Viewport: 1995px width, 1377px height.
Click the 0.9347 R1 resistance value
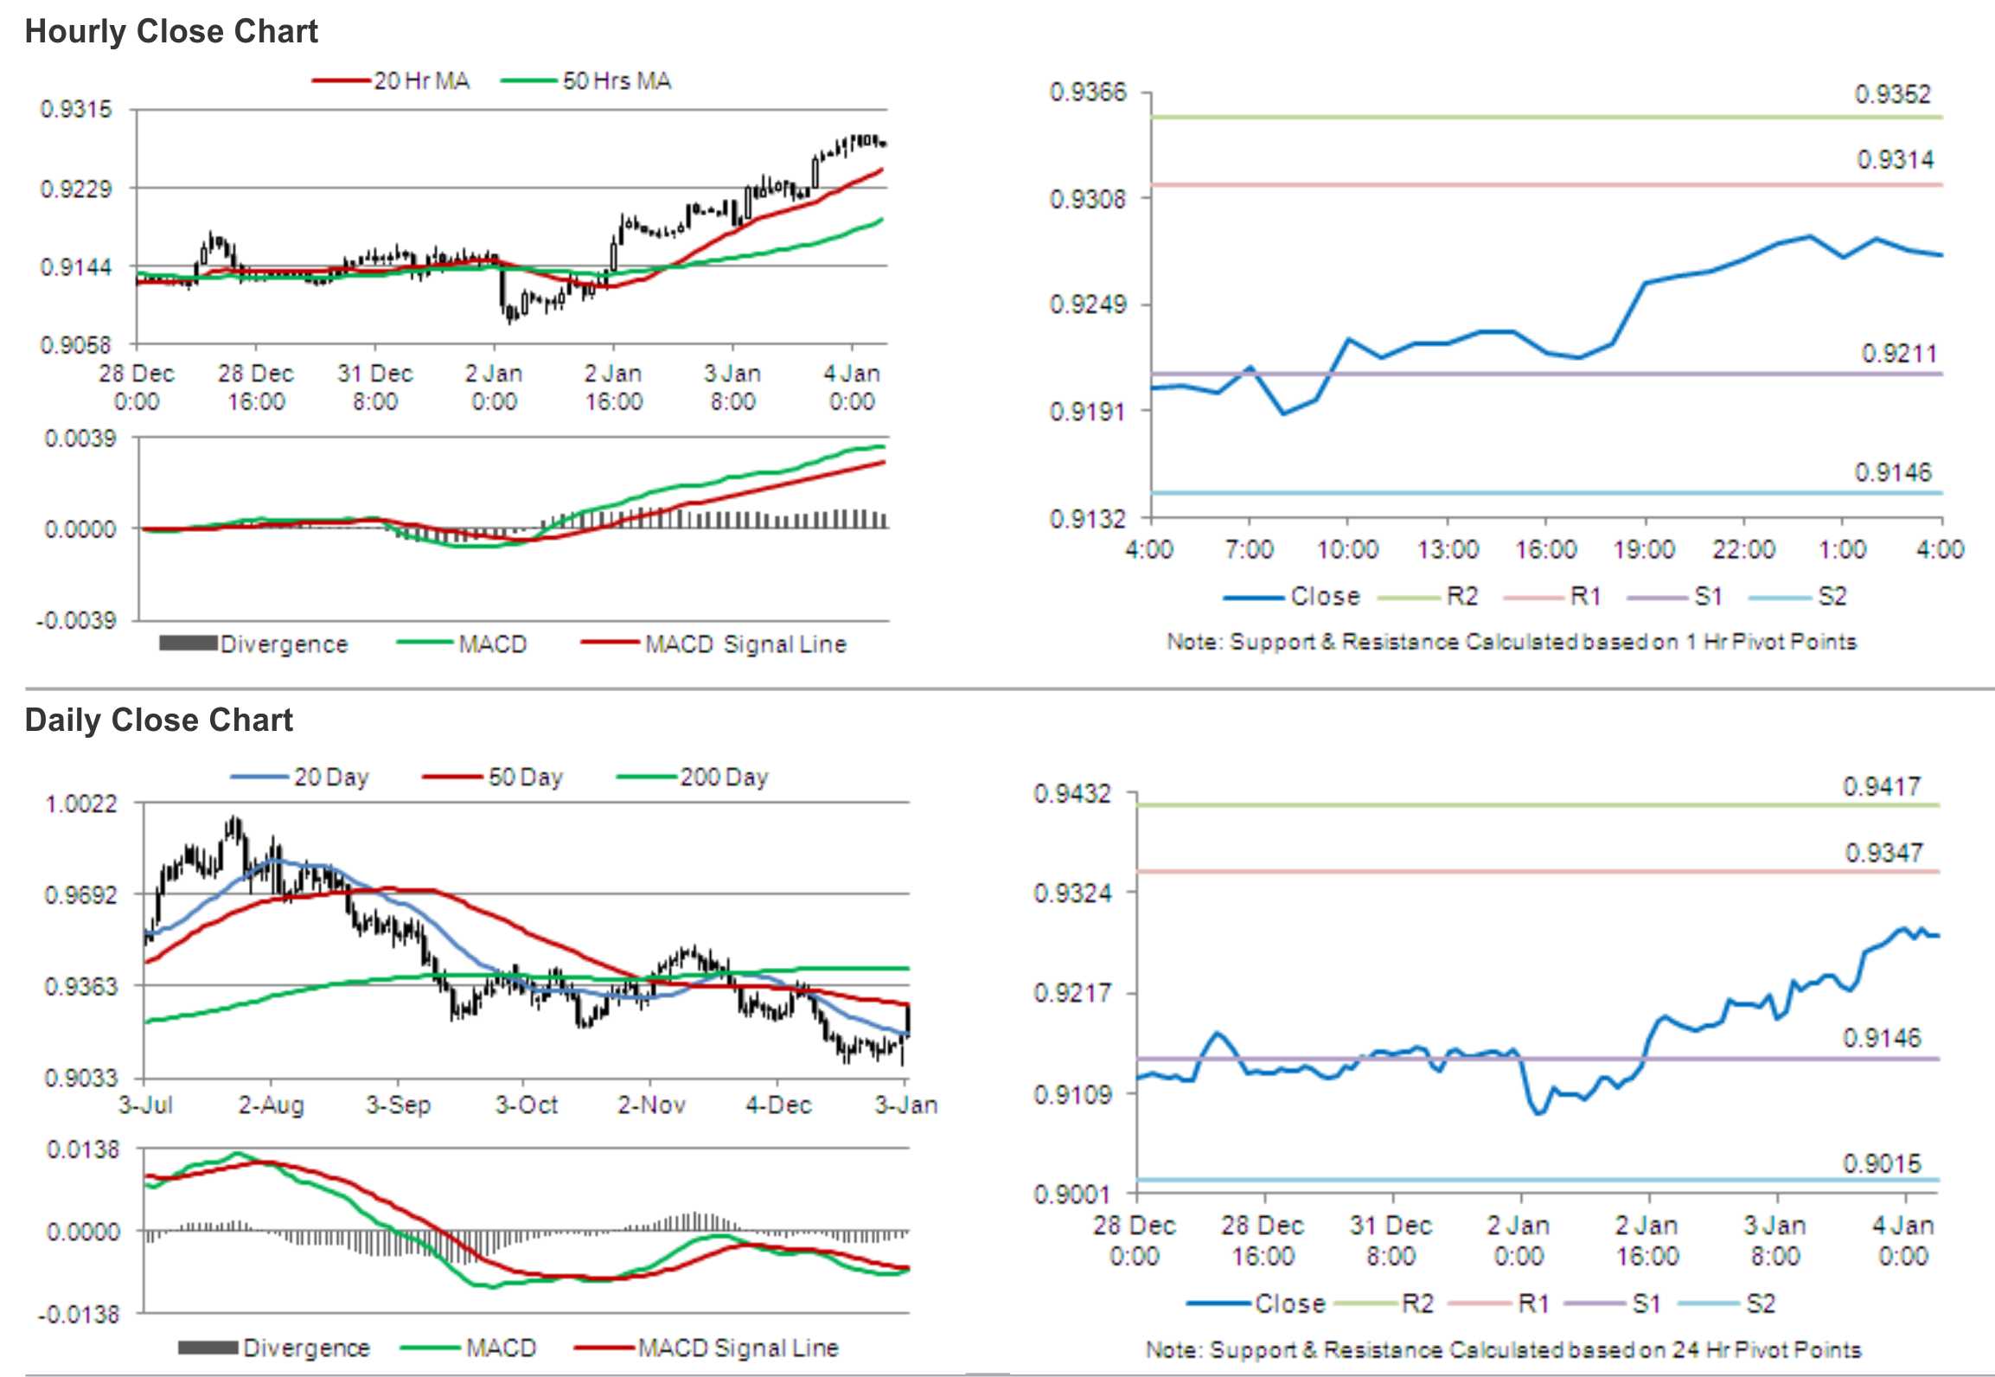point(1884,853)
